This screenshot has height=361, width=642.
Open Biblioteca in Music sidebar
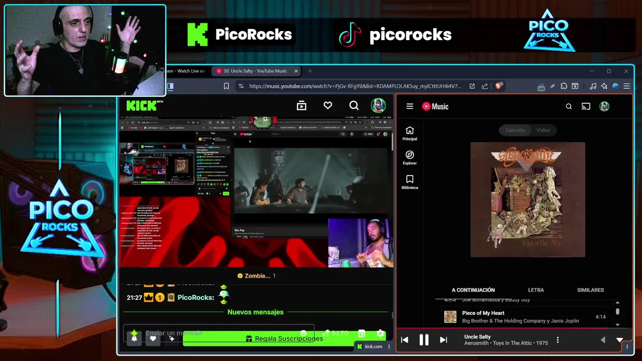tap(410, 183)
